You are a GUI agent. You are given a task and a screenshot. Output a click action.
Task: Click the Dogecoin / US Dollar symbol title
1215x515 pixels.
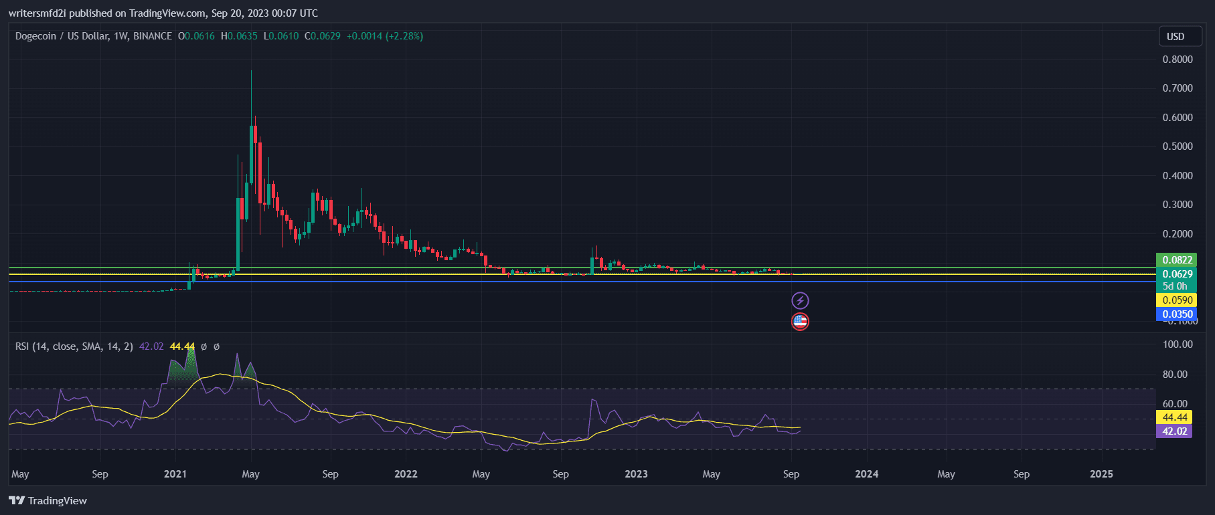pos(93,36)
